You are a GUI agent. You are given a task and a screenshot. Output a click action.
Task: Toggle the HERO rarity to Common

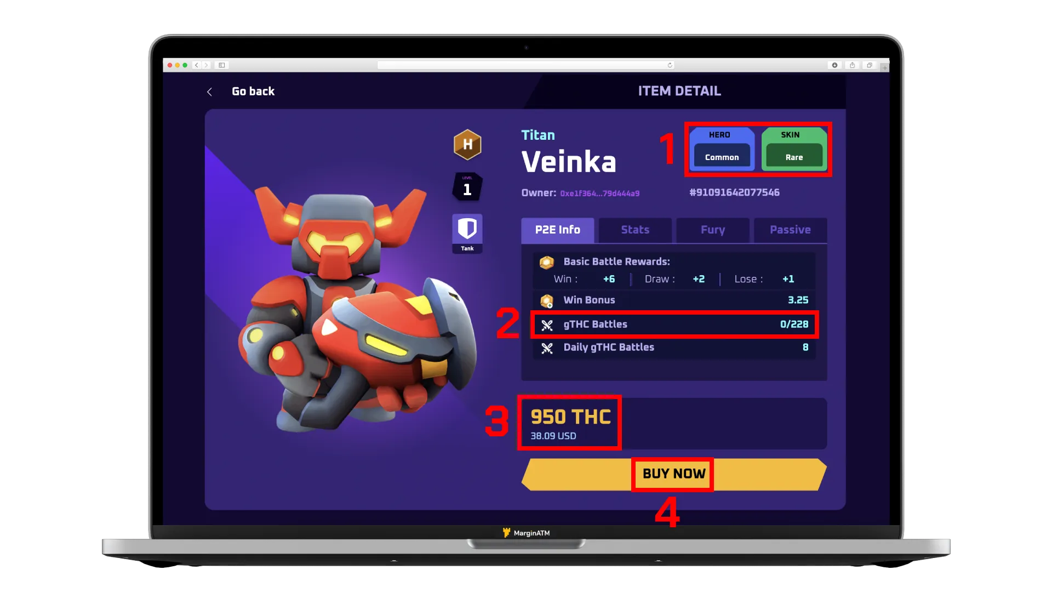coord(721,157)
